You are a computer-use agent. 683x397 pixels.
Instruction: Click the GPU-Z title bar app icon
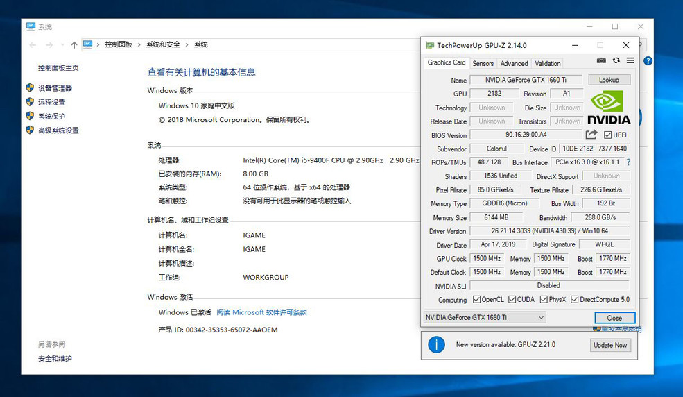(430, 45)
